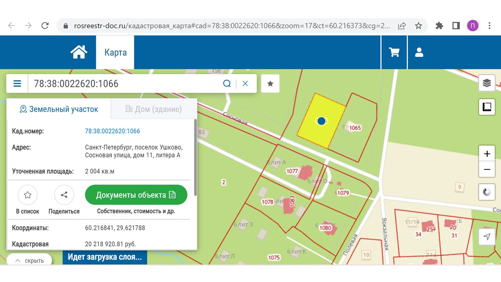Click the highlighted yellow parcel marker
501x282 pixels.
coord(321,121)
